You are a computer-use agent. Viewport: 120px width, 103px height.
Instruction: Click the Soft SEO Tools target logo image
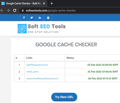pos(22,28)
